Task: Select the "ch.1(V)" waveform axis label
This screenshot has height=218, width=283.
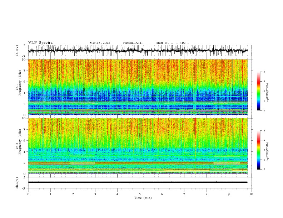Action: (x=17, y=51)
